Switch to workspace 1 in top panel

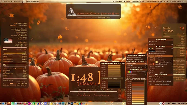[21, 1]
